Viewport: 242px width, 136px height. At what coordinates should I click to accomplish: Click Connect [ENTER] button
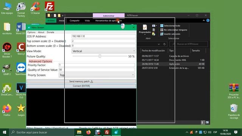(81, 86)
